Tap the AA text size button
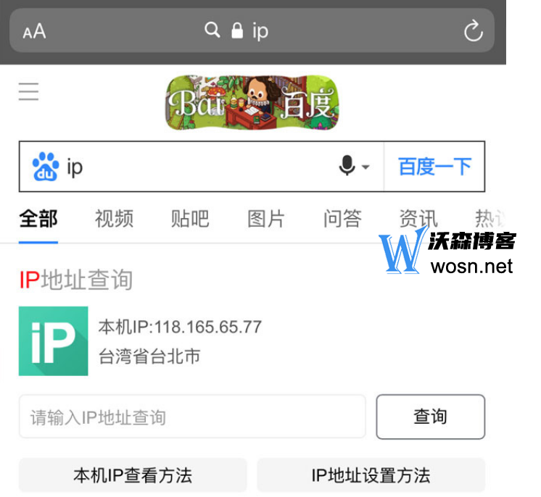This screenshot has height=497, width=541. 34,31
